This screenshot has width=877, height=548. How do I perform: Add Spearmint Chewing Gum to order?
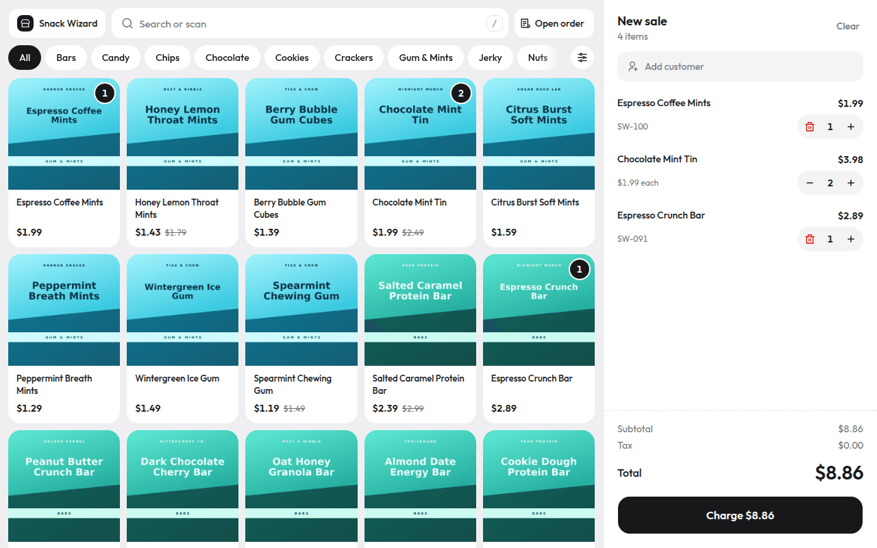click(x=301, y=338)
